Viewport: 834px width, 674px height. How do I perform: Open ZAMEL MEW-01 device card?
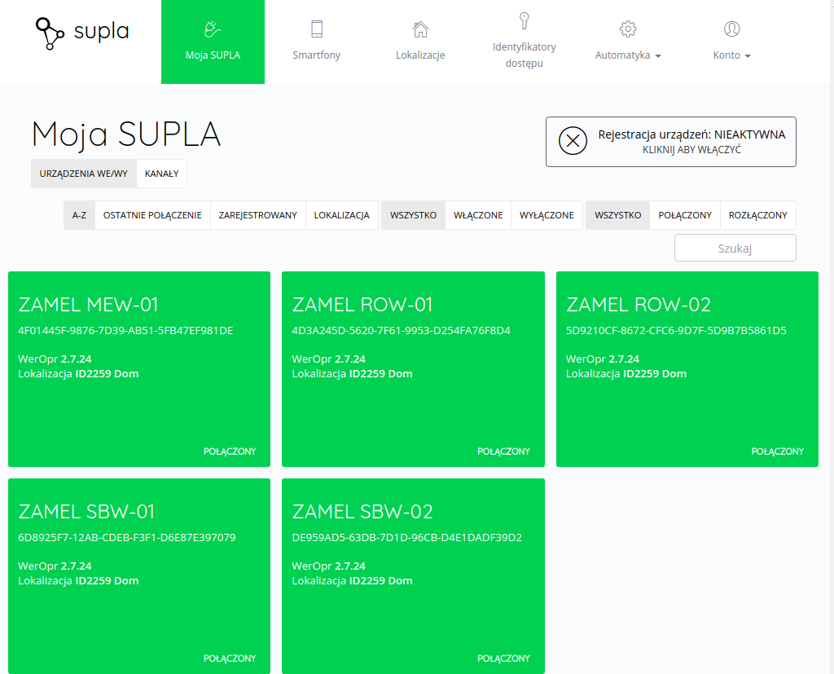[x=139, y=369]
